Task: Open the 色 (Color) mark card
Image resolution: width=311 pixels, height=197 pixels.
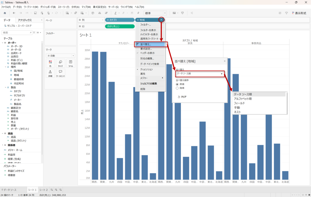Action: click(x=50, y=63)
